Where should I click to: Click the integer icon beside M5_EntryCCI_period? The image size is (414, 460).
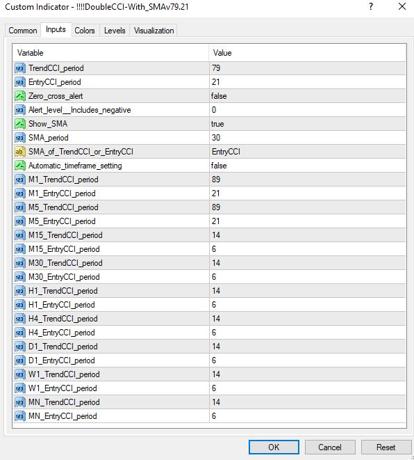coord(20,221)
